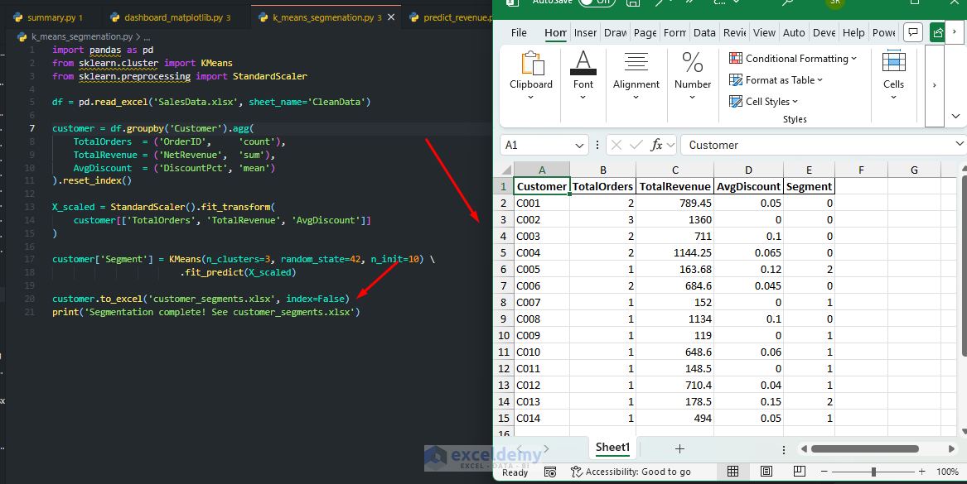Click the Ready status indicator
The width and height of the screenshot is (967, 484).
click(x=515, y=472)
